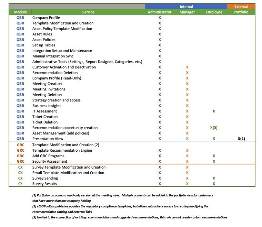Click the 'Meeting Invitations' row

[49, 89]
